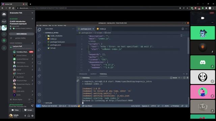
Task: Open the terminal launch profile dropdown arrow
Action: tap(181, 78)
